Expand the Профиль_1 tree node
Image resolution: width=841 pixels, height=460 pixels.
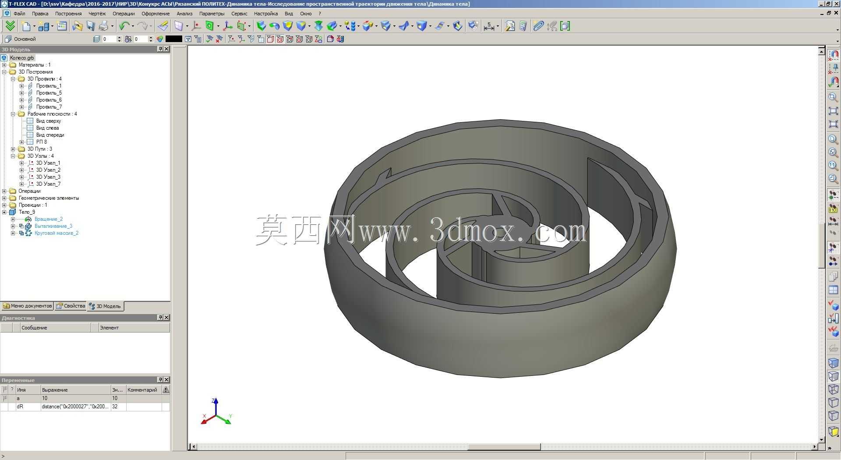pos(22,86)
